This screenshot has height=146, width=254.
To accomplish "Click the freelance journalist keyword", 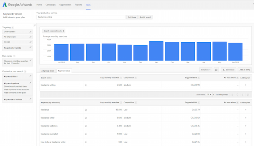I will (x=49, y=134).
